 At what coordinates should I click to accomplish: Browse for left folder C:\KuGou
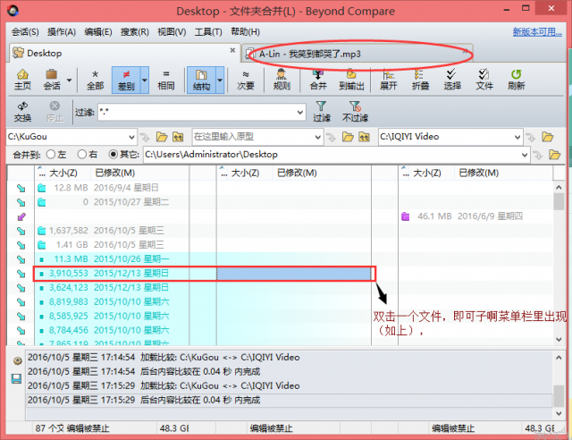coord(162,137)
